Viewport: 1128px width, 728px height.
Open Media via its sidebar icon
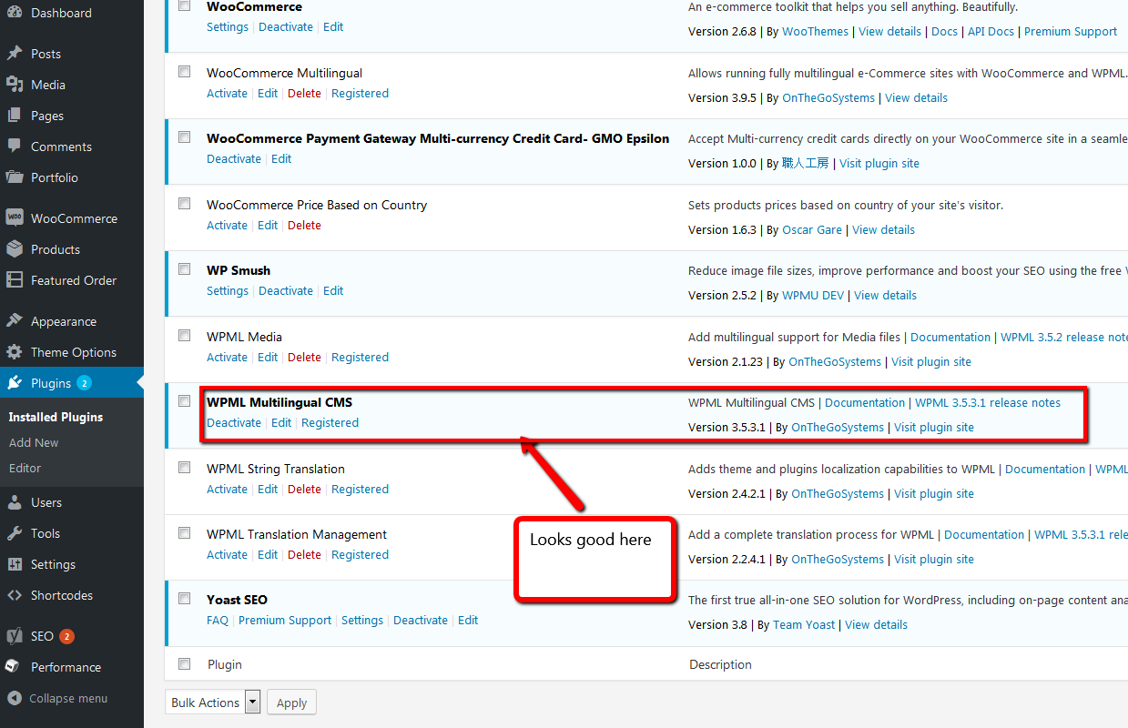(x=15, y=85)
